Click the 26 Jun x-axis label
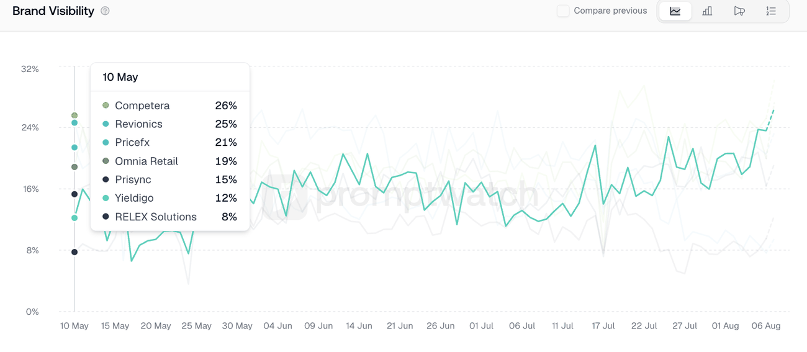The width and height of the screenshot is (807, 352). tap(441, 325)
